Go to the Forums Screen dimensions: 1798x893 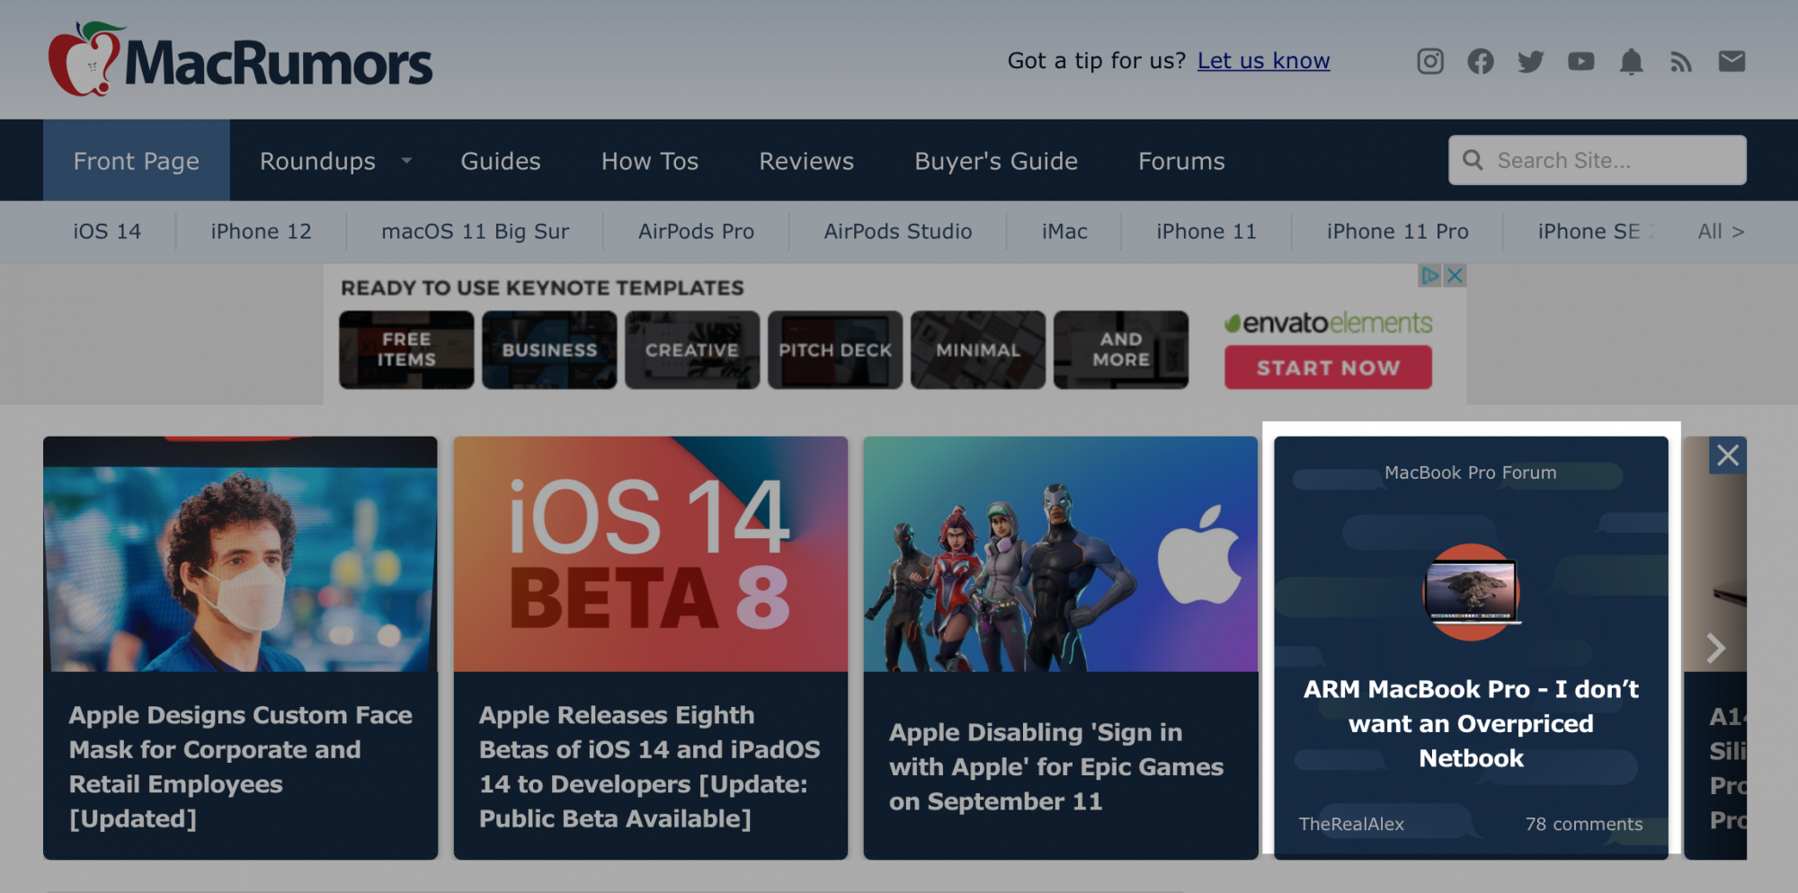pos(1181,161)
